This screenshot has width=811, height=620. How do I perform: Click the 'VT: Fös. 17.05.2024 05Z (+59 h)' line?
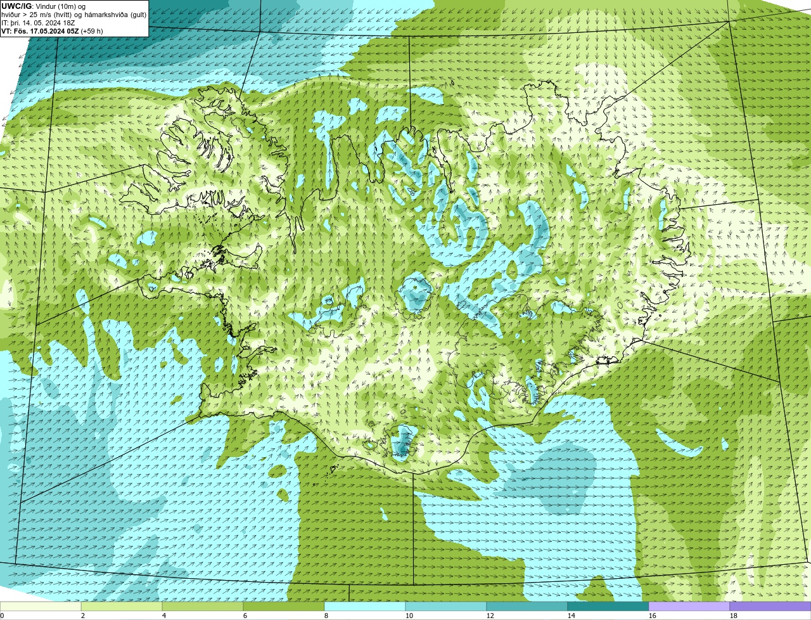point(52,30)
